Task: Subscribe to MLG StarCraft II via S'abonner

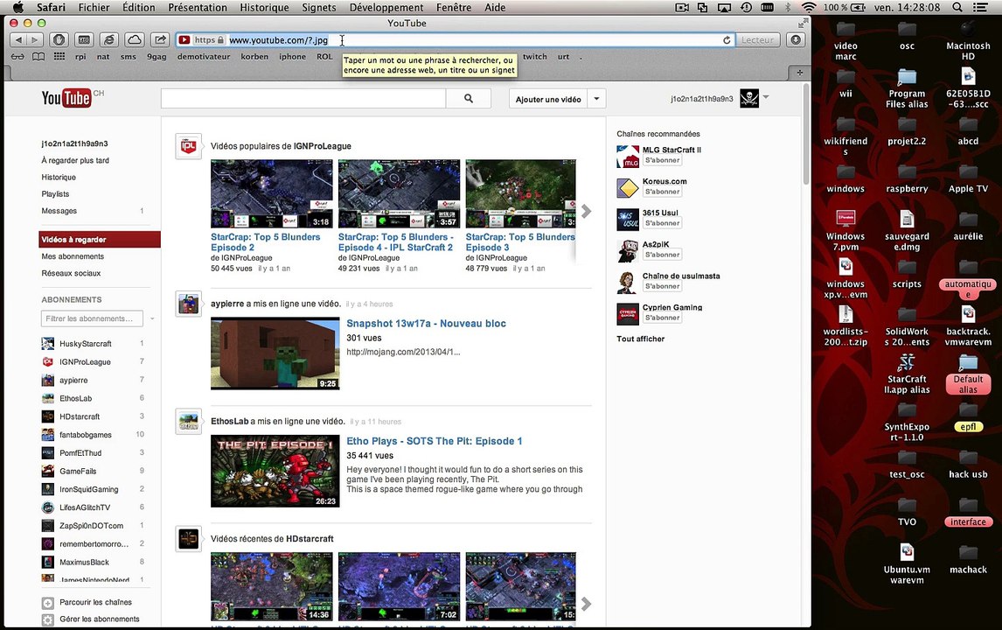Action: 662,160
